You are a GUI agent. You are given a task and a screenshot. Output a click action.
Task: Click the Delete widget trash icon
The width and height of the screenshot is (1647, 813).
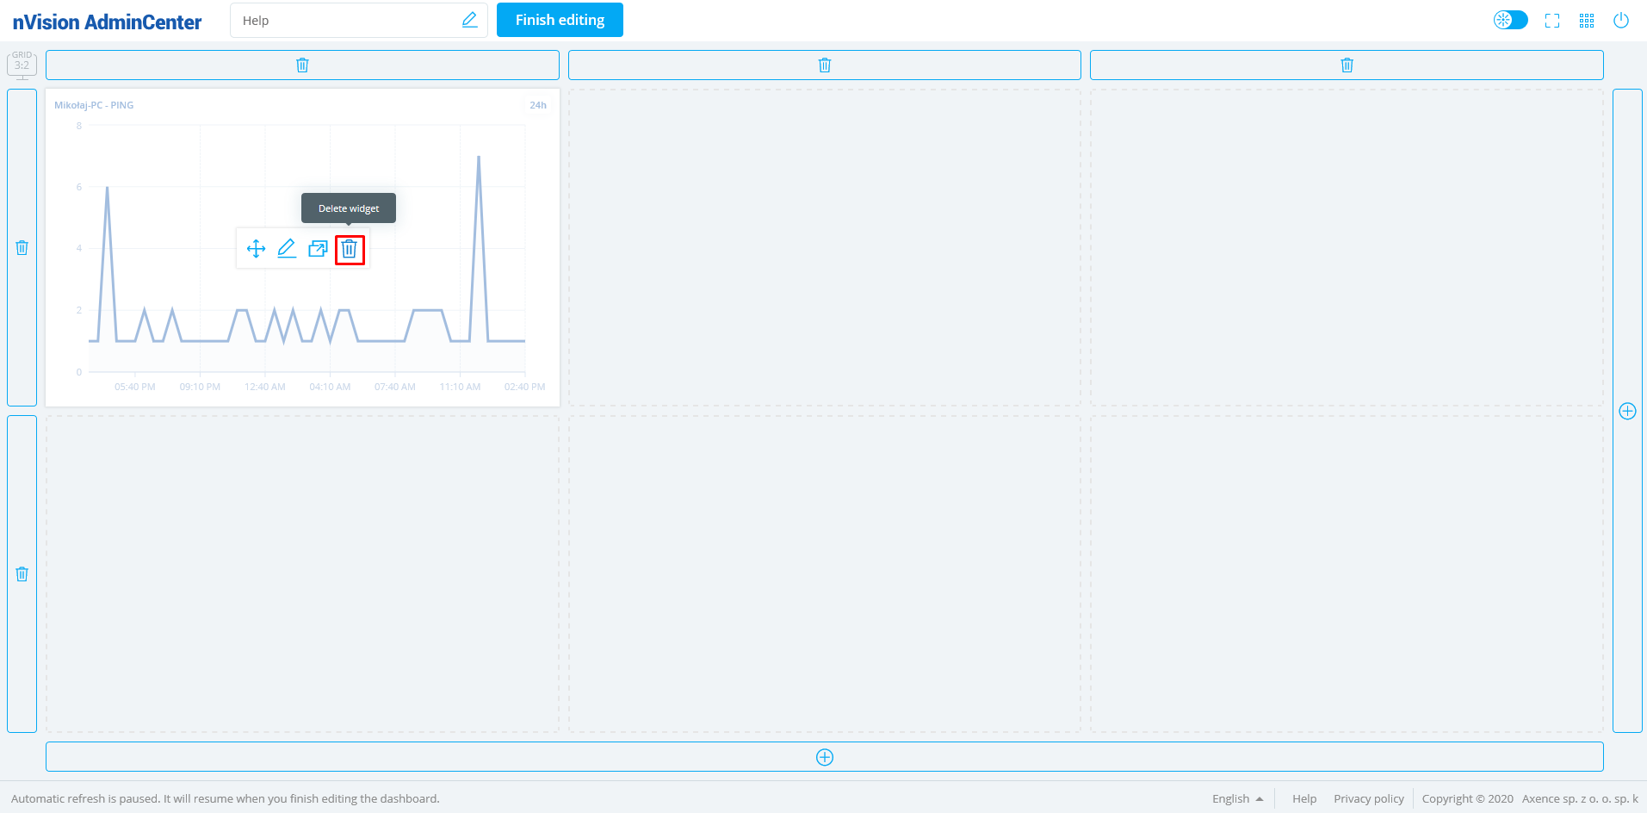(x=349, y=250)
